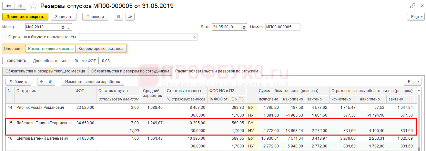426x151 pixels.
Task: Select the исчислено value 10 930,01
Action: [x=270, y=138]
